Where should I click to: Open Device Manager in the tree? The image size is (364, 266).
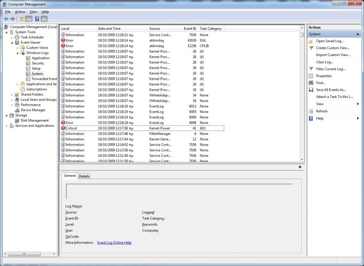[33, 110]
